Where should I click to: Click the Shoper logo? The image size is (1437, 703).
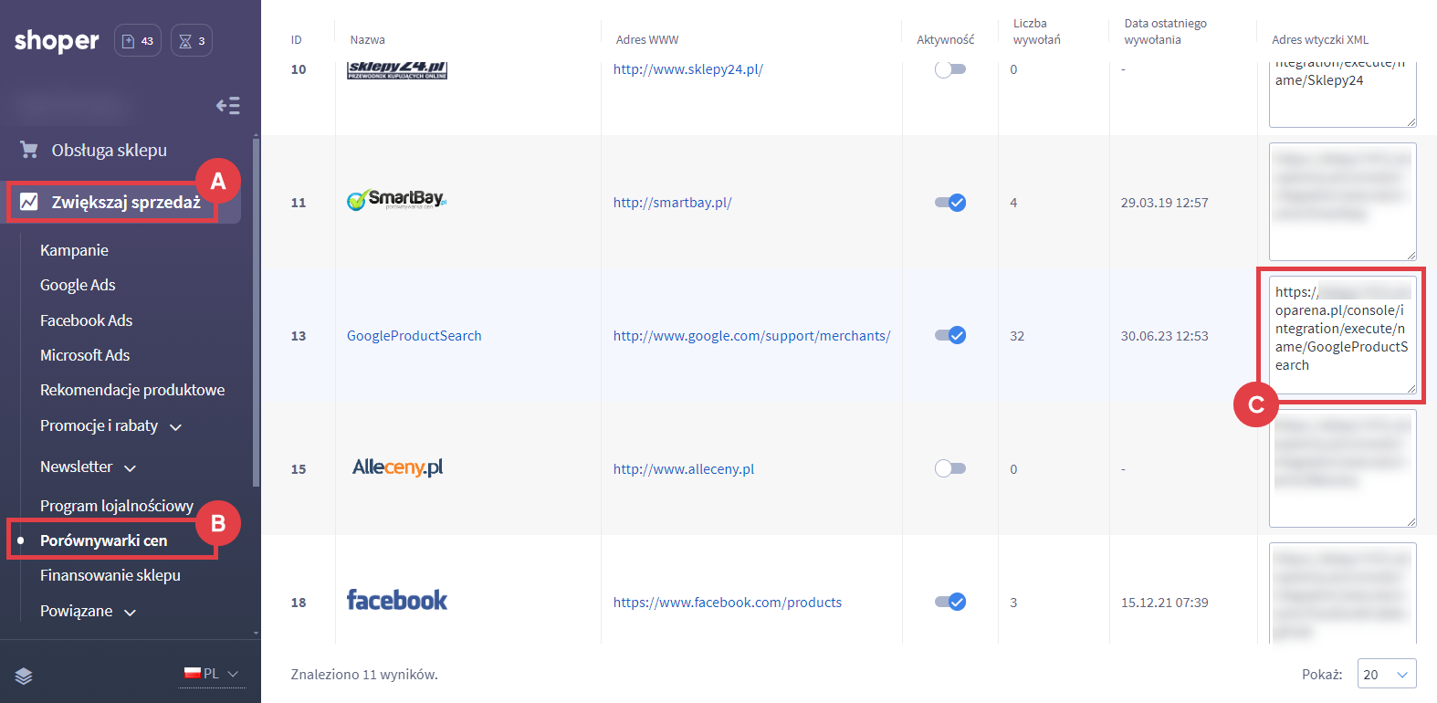tap(56, 40)
